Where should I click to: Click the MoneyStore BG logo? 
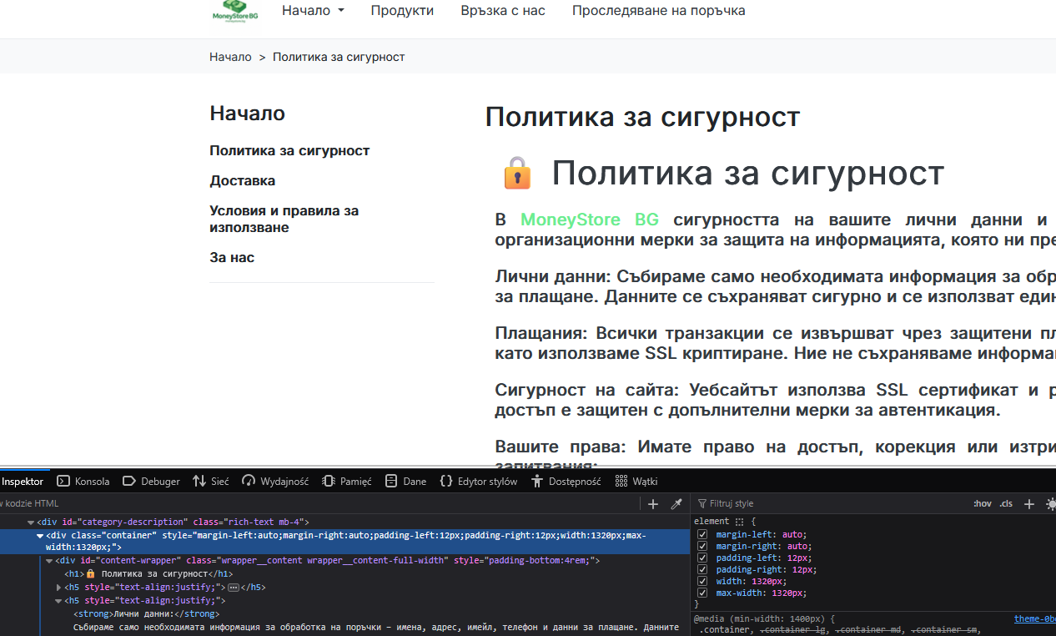click(x=235, y=11)
